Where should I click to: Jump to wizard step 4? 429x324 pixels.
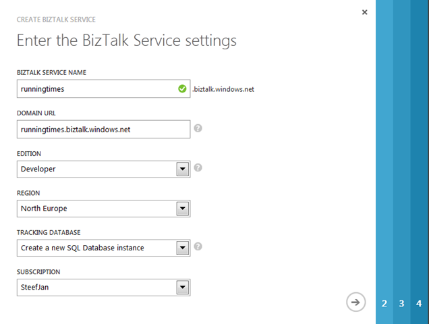click(419, 303)
